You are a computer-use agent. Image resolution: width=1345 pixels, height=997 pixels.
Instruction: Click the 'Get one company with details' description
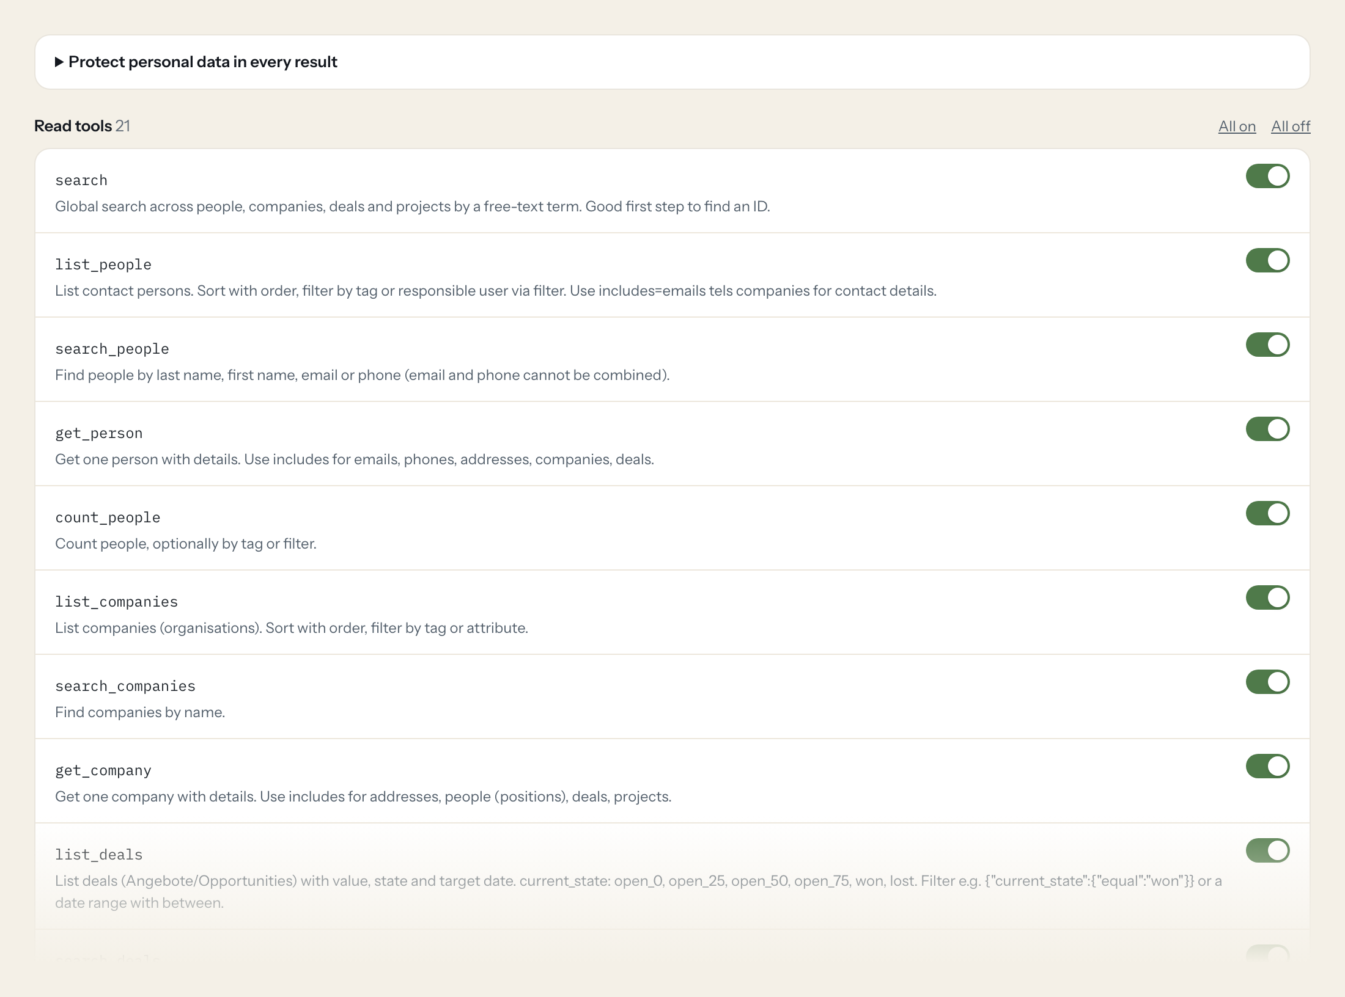[x=363, y=797]
